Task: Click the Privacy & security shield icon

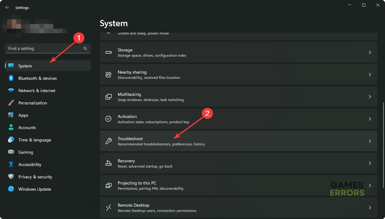Action: pyautogui.click(x=11, y=177)
